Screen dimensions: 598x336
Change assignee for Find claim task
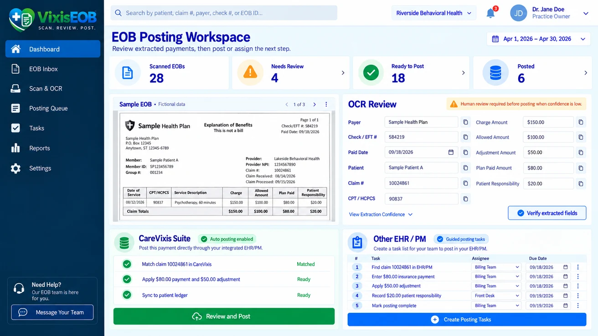coord(496,267)
